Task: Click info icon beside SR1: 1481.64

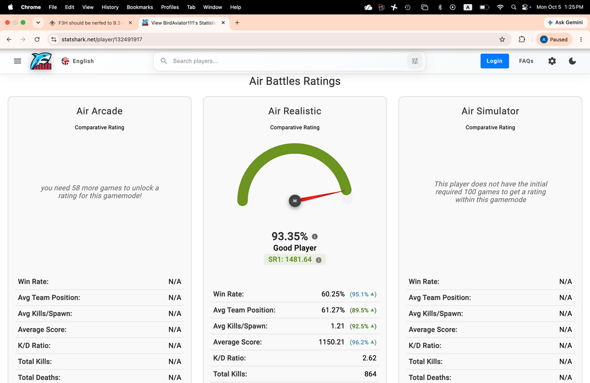Action: (x=319, y=260)
